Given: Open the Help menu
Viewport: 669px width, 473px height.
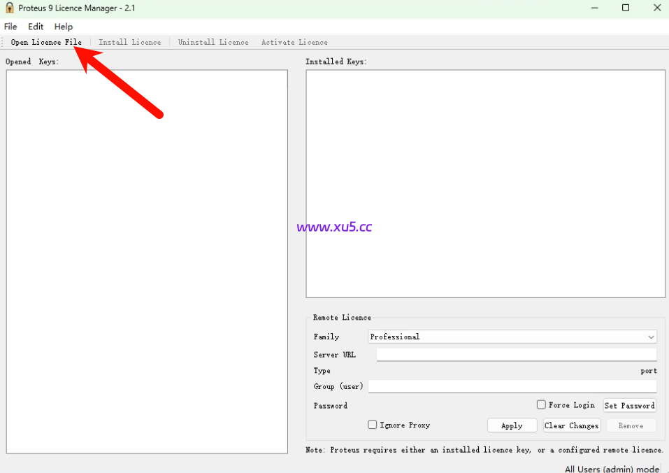Looking at the screenshot, I should tap(64, 27).
